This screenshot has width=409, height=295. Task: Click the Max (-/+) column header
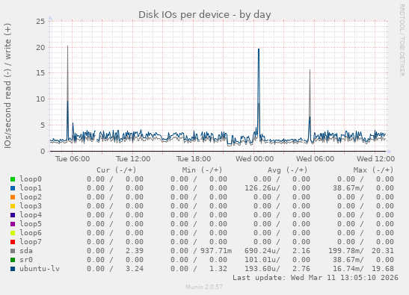click(373, 170)
